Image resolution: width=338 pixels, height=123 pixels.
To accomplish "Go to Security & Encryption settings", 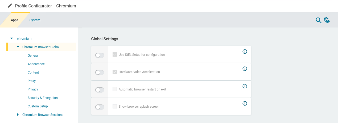I will point(43,98).
